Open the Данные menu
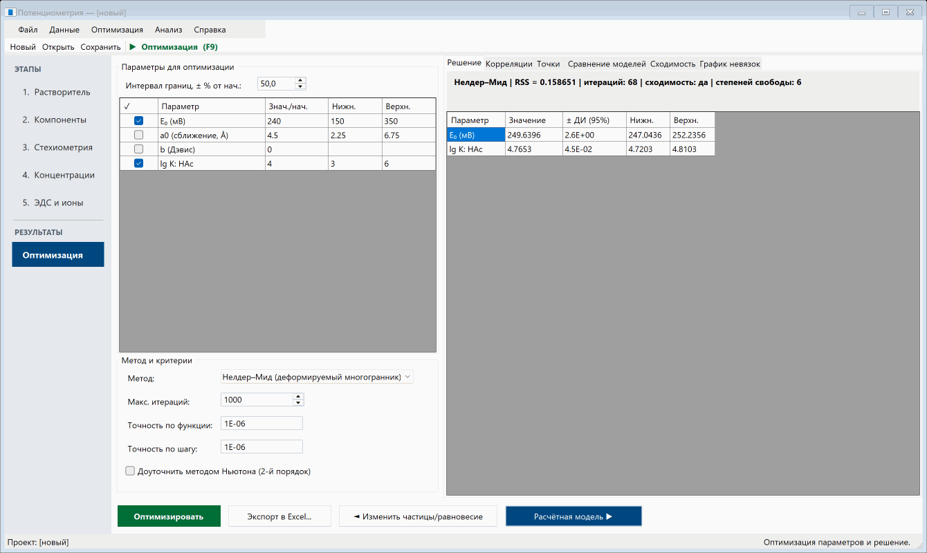Viewport: 927px width, 553px height. [64, 30]
